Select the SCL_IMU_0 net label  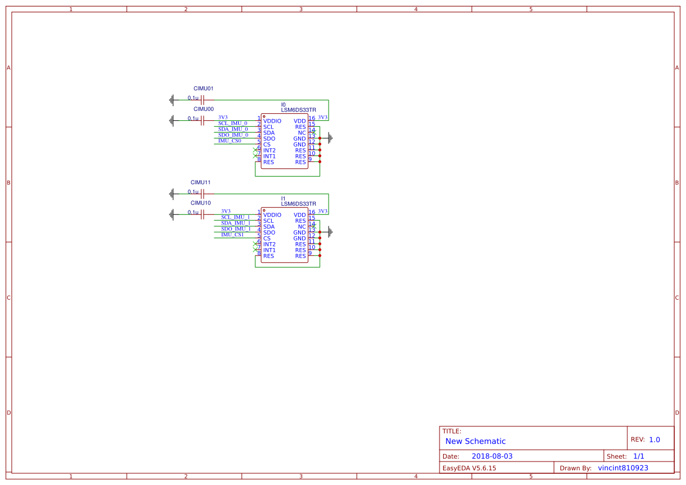(232, 123)
